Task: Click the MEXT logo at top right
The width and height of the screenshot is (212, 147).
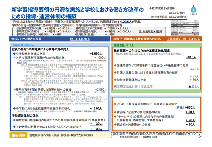Action: (194, 10)
